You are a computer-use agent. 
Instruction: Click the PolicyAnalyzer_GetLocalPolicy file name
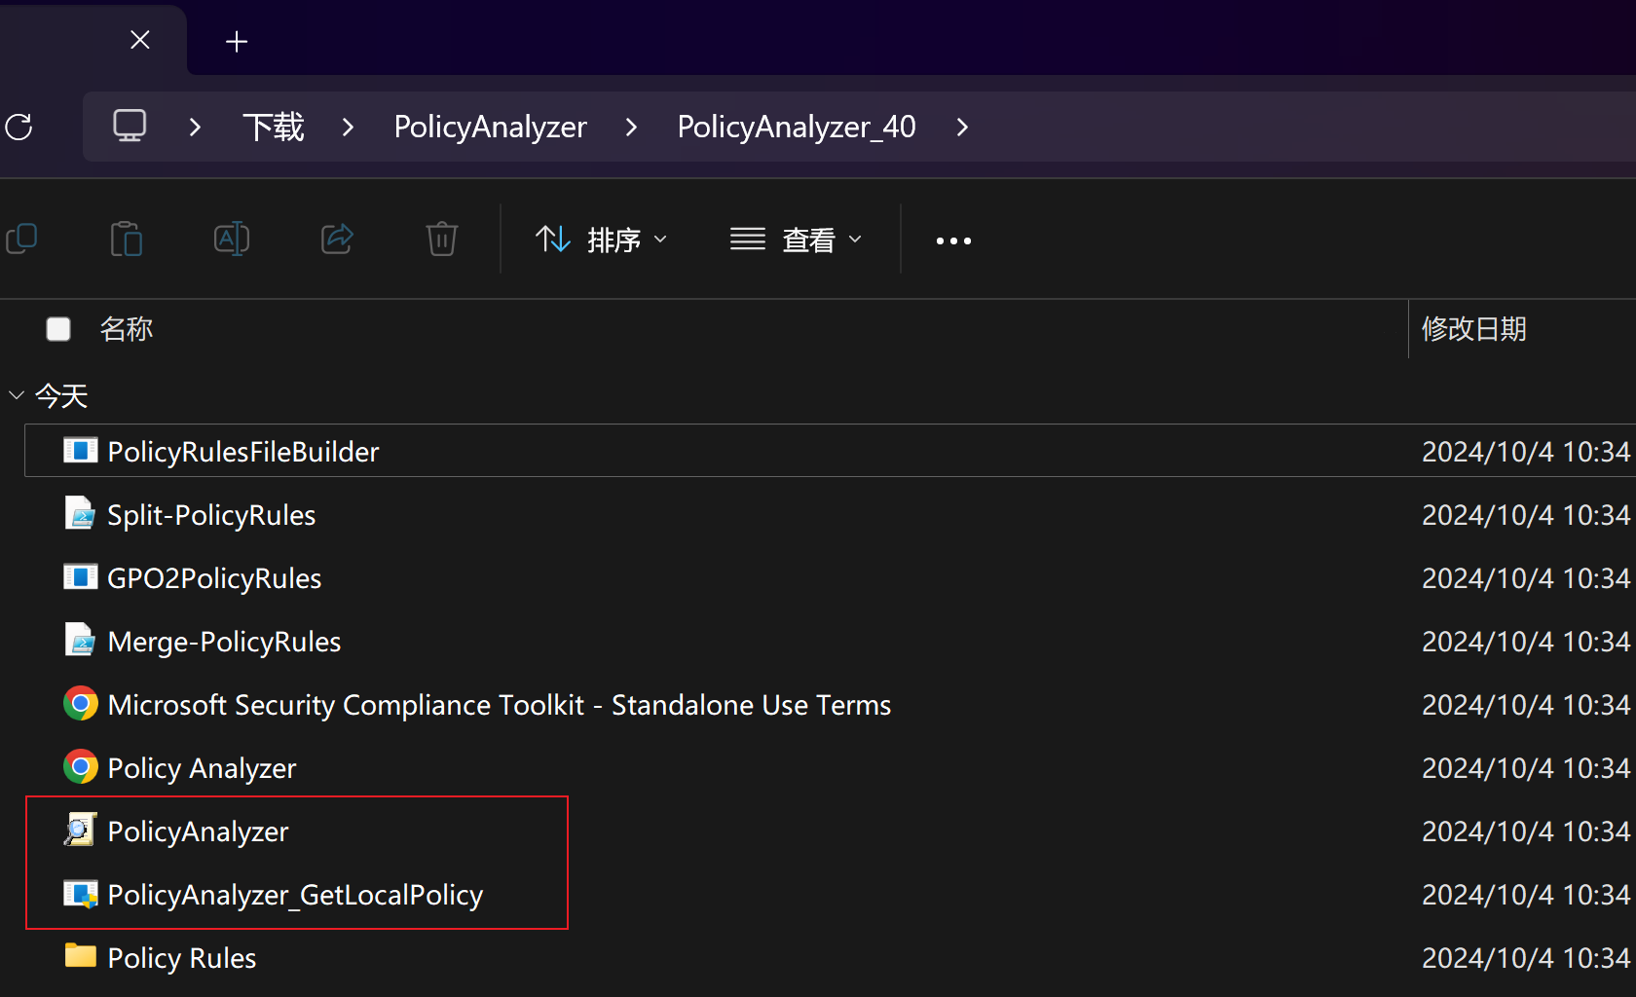[295, 895]
